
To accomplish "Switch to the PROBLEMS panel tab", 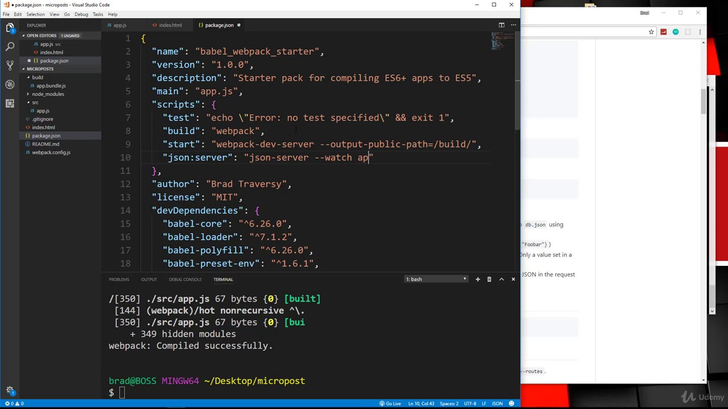I will (x=119, y=279).
